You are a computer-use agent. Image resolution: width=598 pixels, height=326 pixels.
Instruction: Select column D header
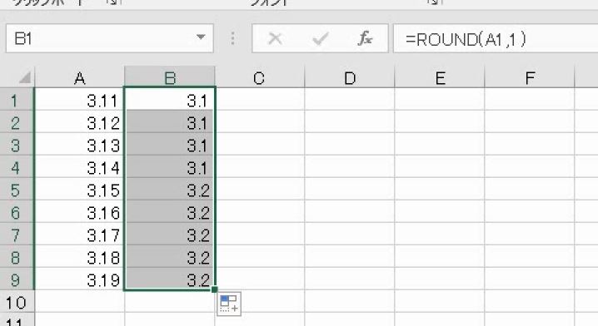pos(349,77)
